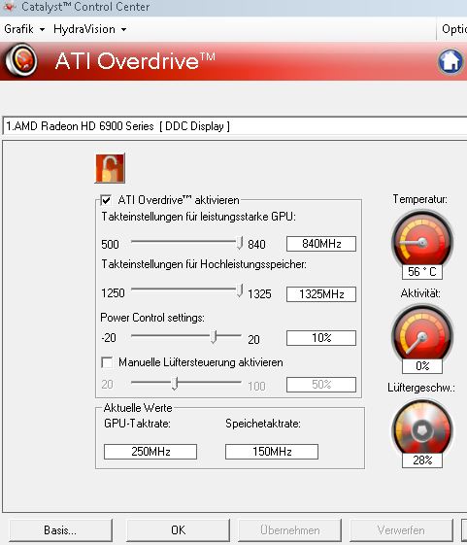Click the Lüftergeschw. fan gauge
The width and height of the screenshot is (467, 545).
(x=422, y=428)
